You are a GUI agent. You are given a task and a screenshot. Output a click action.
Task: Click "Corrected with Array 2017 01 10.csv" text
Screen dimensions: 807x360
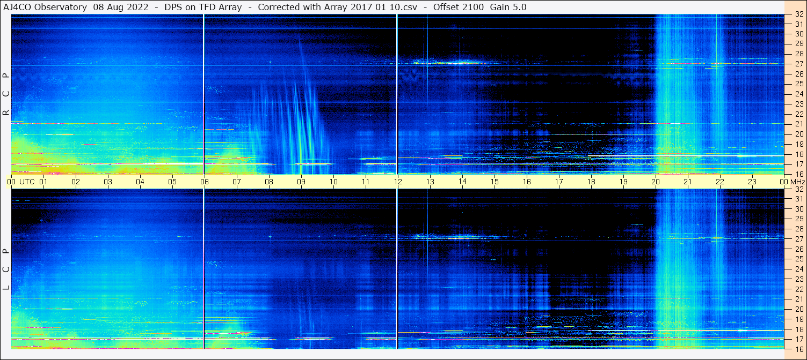click(337, 7)
